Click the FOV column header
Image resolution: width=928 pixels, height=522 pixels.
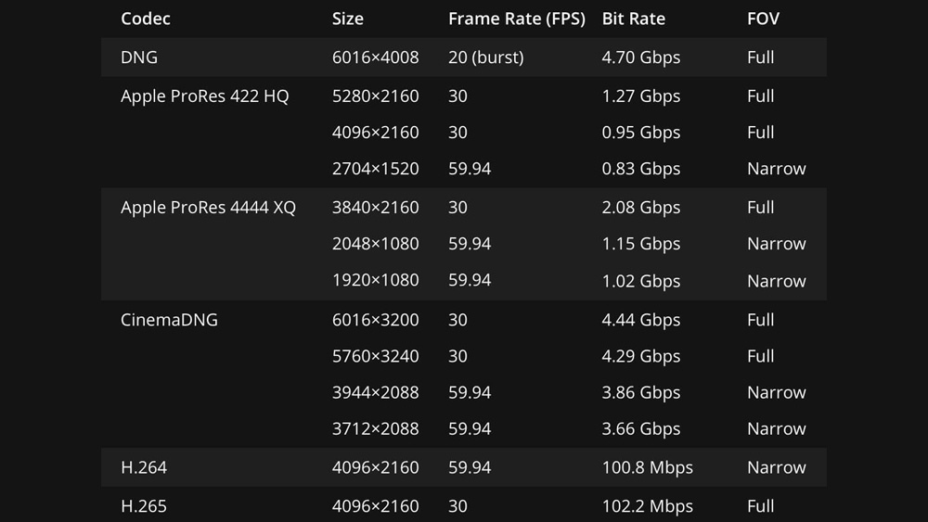pos(763,19)
